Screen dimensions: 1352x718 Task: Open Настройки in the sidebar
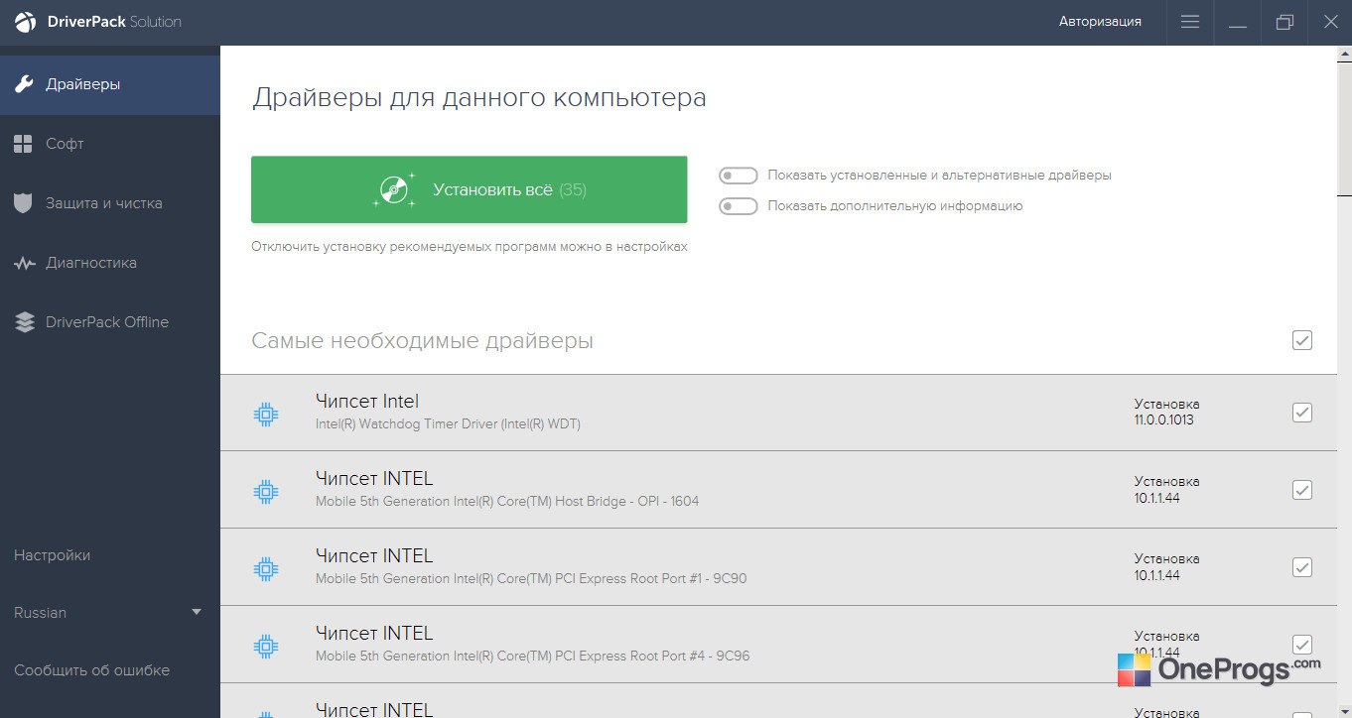(52, 555)
